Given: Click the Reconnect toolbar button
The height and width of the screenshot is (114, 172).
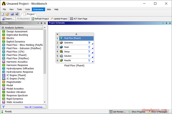Looking at the screenshot, I should pyautogui.click(x=23, y=19).
